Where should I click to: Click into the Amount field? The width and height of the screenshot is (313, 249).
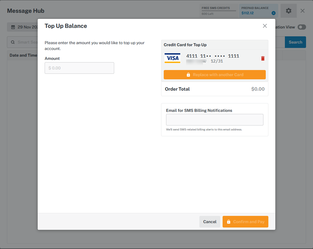[79, 68]
